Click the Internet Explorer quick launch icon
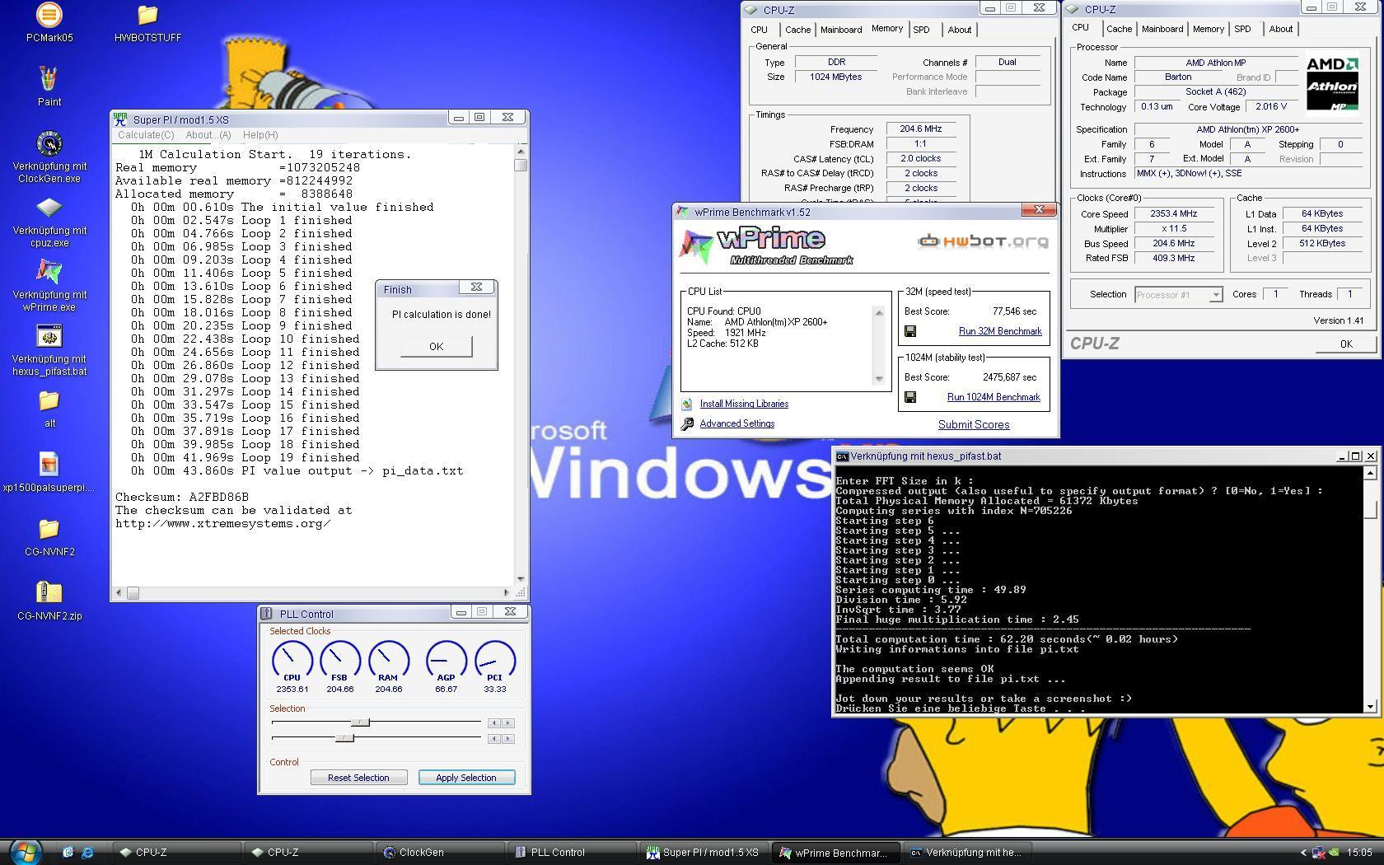Screen dimensions: 1384x865 pos(87,852)
